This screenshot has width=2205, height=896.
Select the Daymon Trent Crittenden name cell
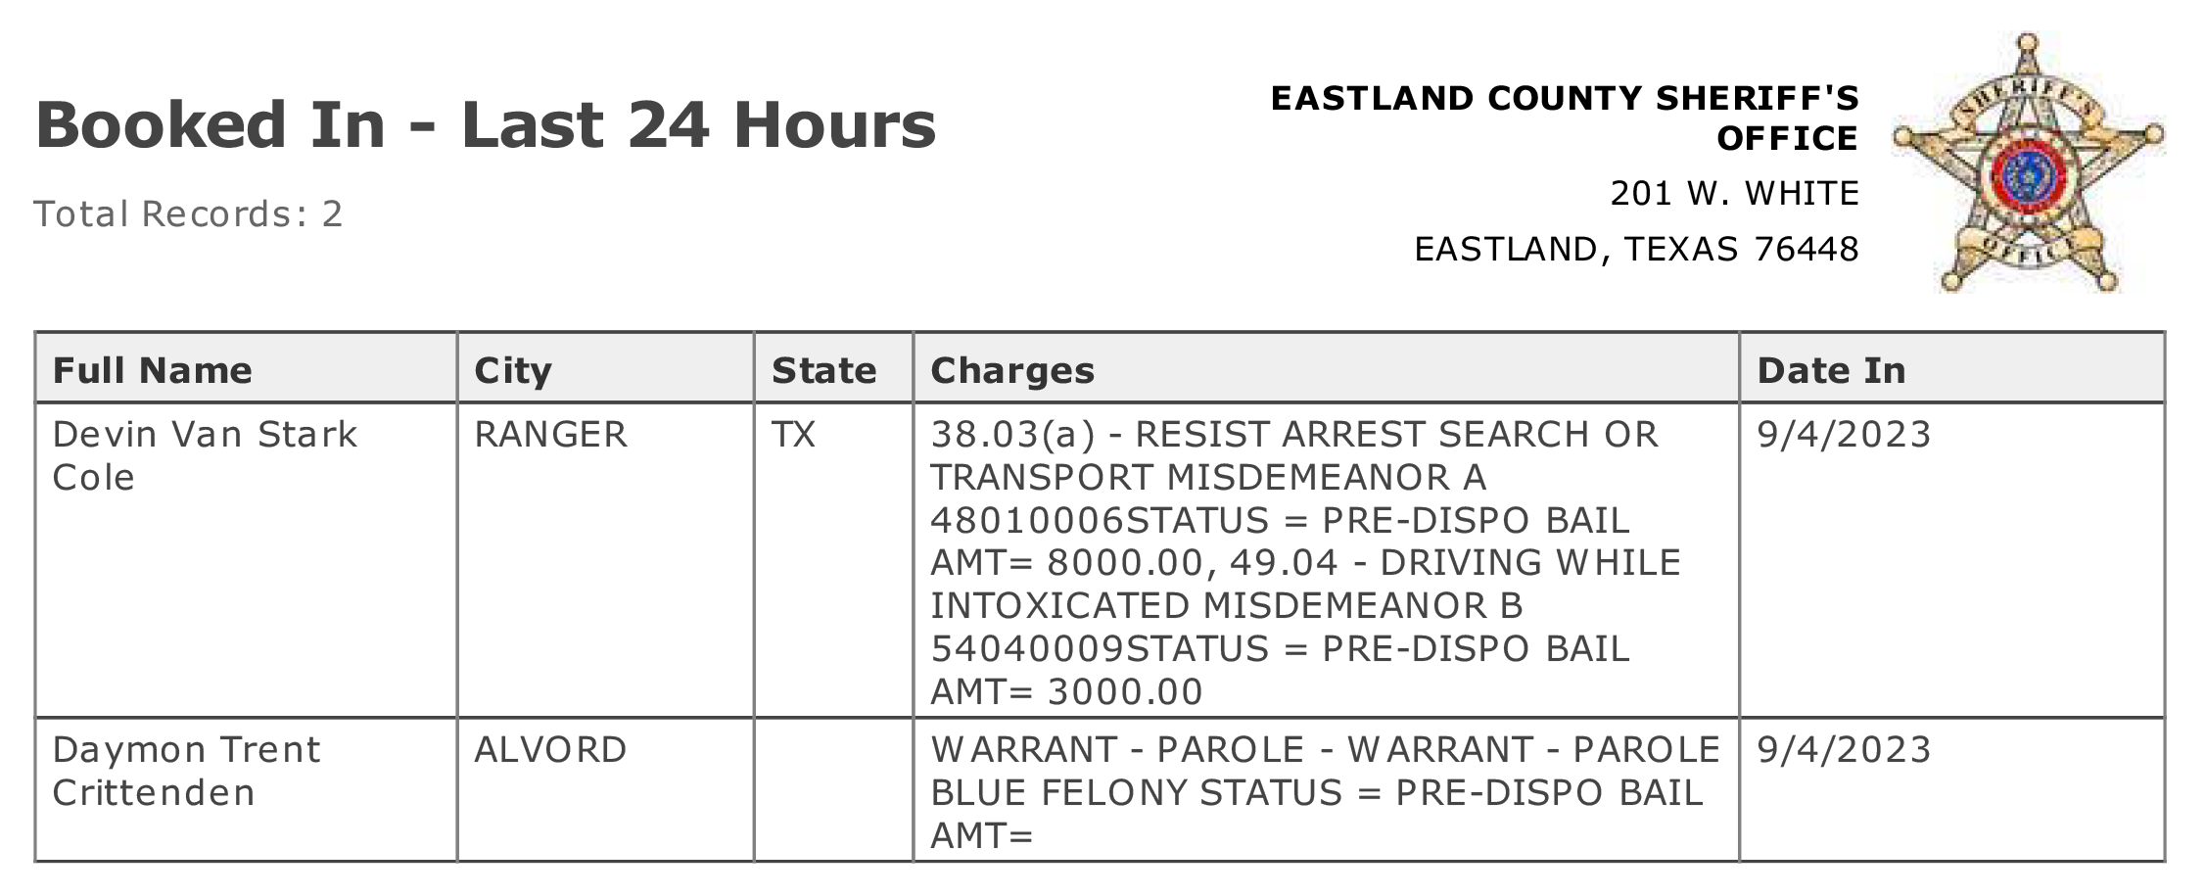[246, 789]
